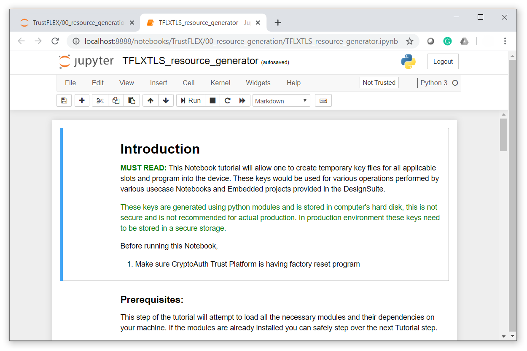Click the Not Trusted indicator
Image resolution: width=527 pixels, height=351 pixels.
[x=379, y=83]
